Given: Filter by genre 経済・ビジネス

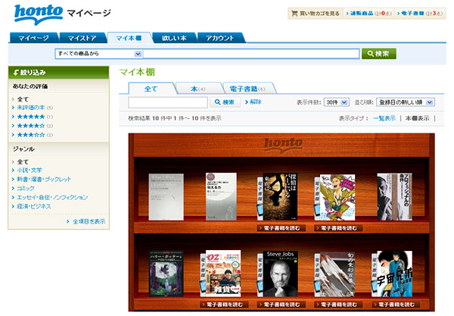Looking at the screenshot, I should 33,206.
